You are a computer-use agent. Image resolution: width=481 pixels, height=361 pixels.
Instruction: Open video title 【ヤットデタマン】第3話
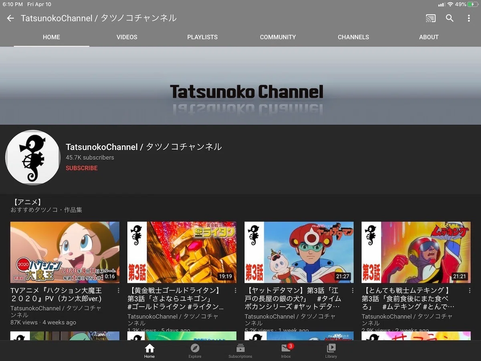pos(293,298)
